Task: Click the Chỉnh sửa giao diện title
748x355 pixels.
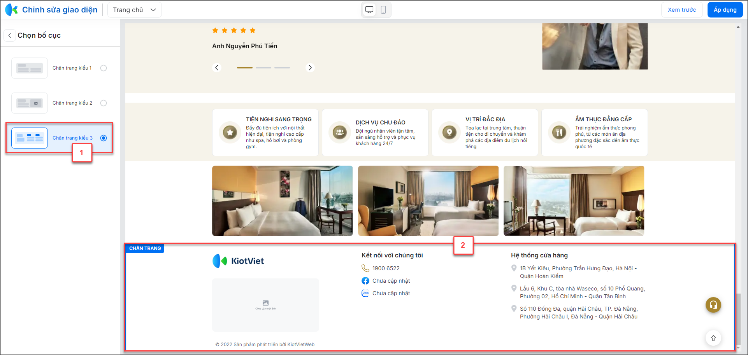Action: [x=60, y=10]
